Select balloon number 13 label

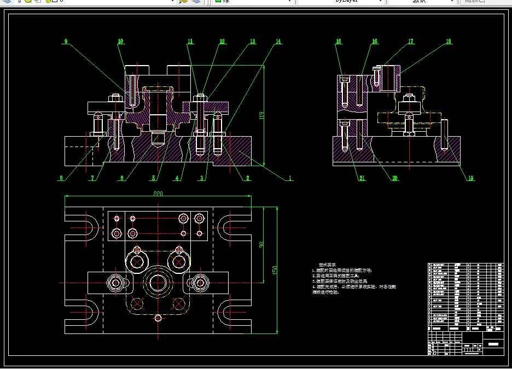[252, 41]
